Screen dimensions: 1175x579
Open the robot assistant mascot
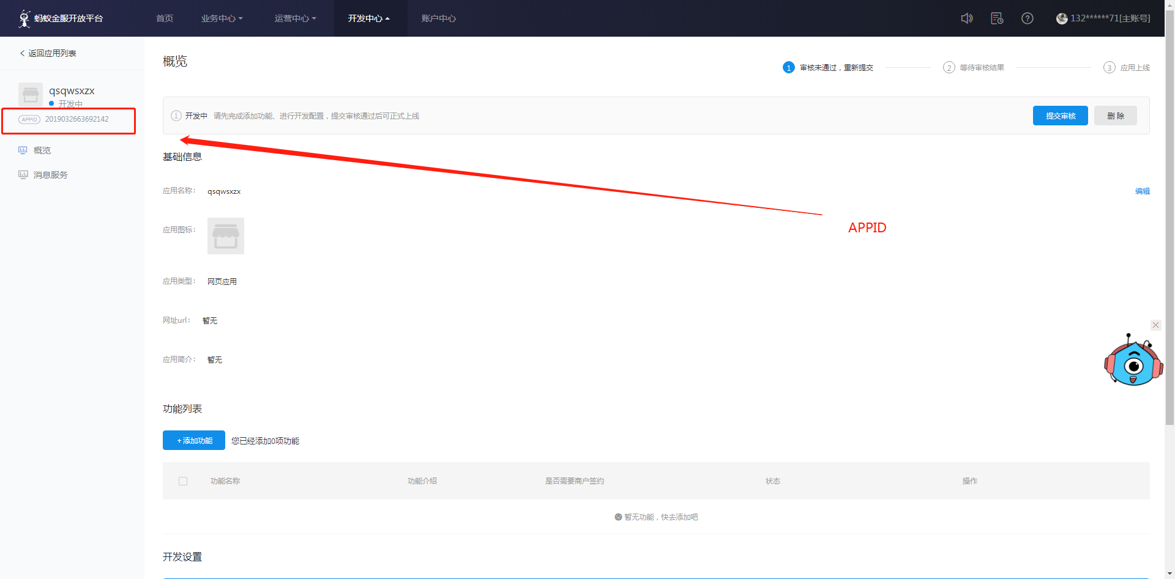[1133, 360]
